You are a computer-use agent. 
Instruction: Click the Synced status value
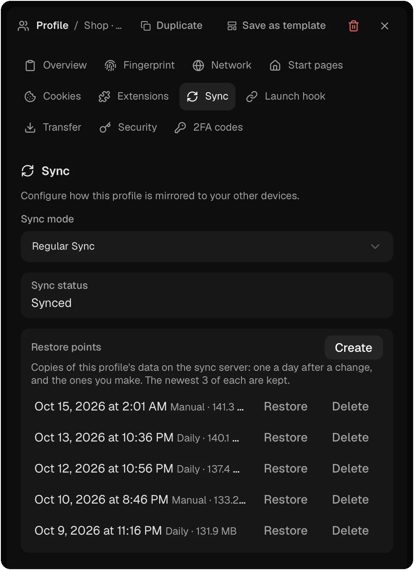(x=51, y=303)
